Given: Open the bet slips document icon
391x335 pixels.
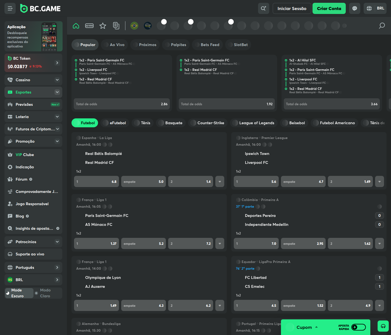Looking at the screenshot, I should (116, 26).
